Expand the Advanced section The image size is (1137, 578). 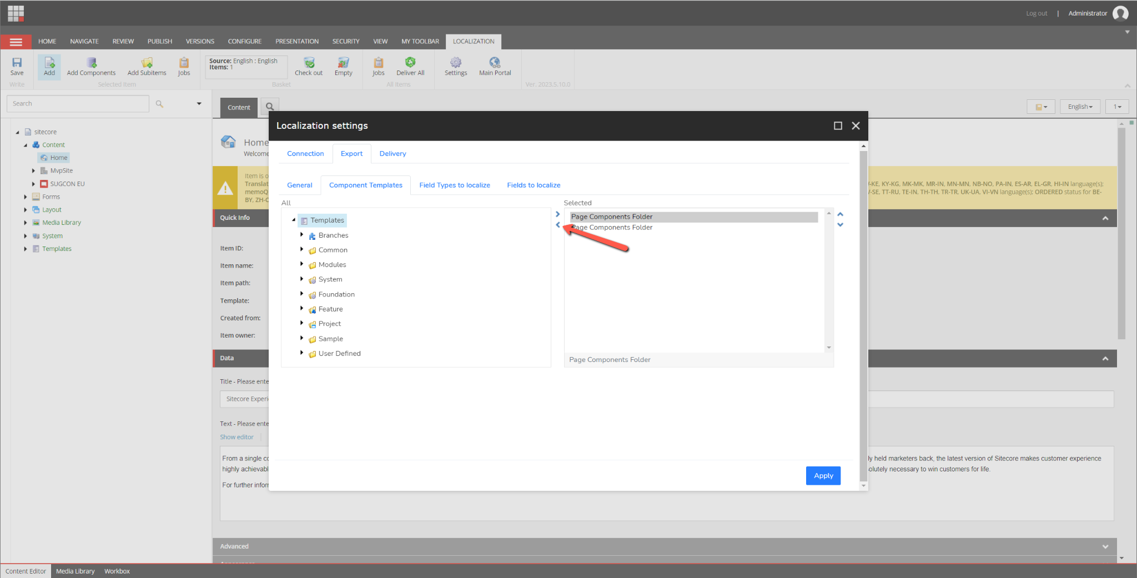[1105, 547]
